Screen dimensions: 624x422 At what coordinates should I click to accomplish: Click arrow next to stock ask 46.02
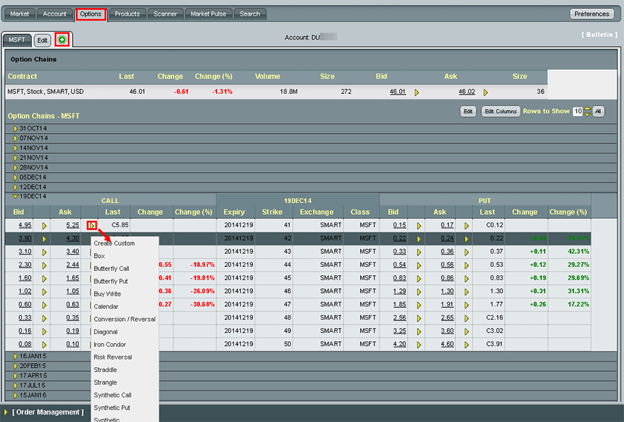point(485,93)
